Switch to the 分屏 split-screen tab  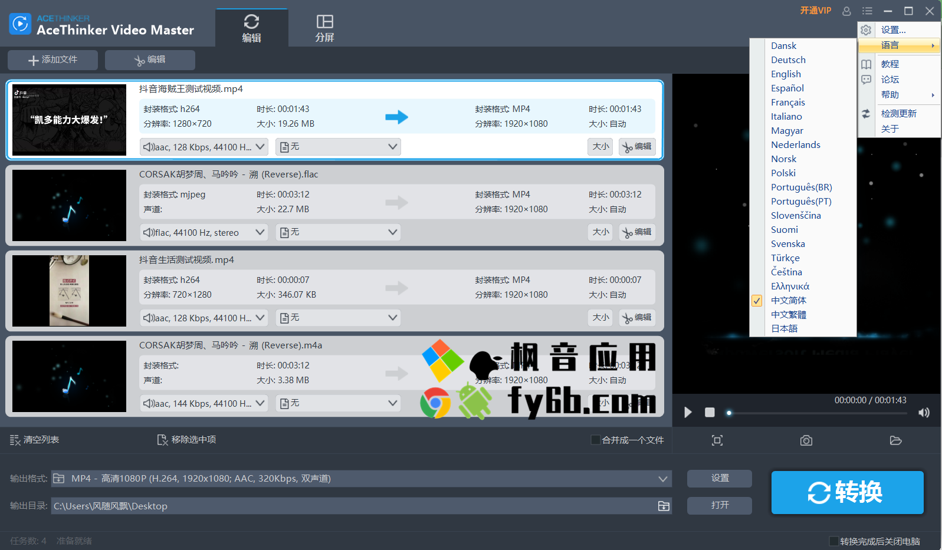point(324,28)
